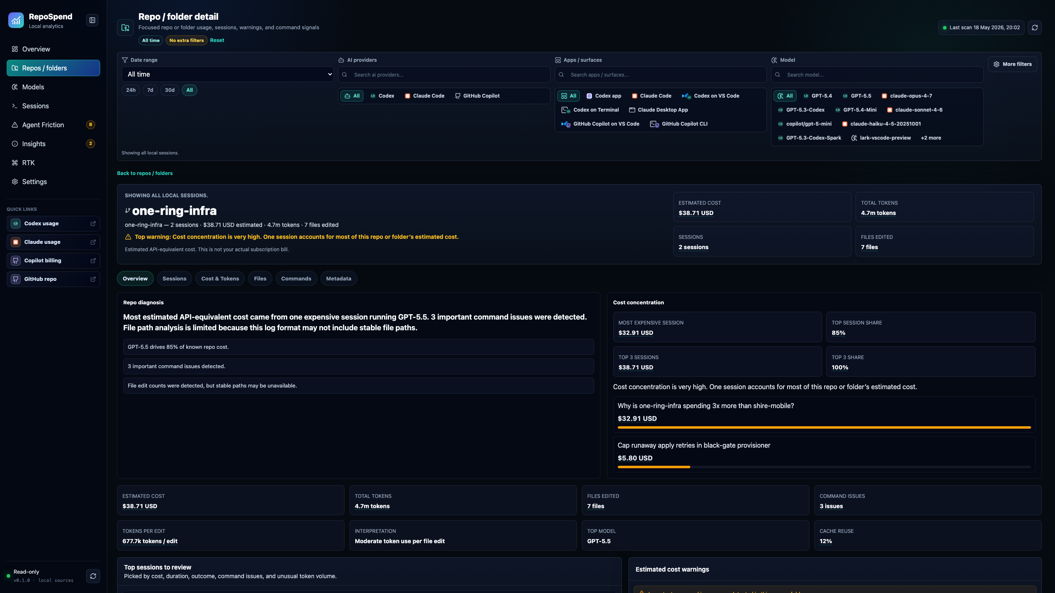Focus the Search ai providers field
Screen dimensions: 1055x593
[x=444, y=75]
